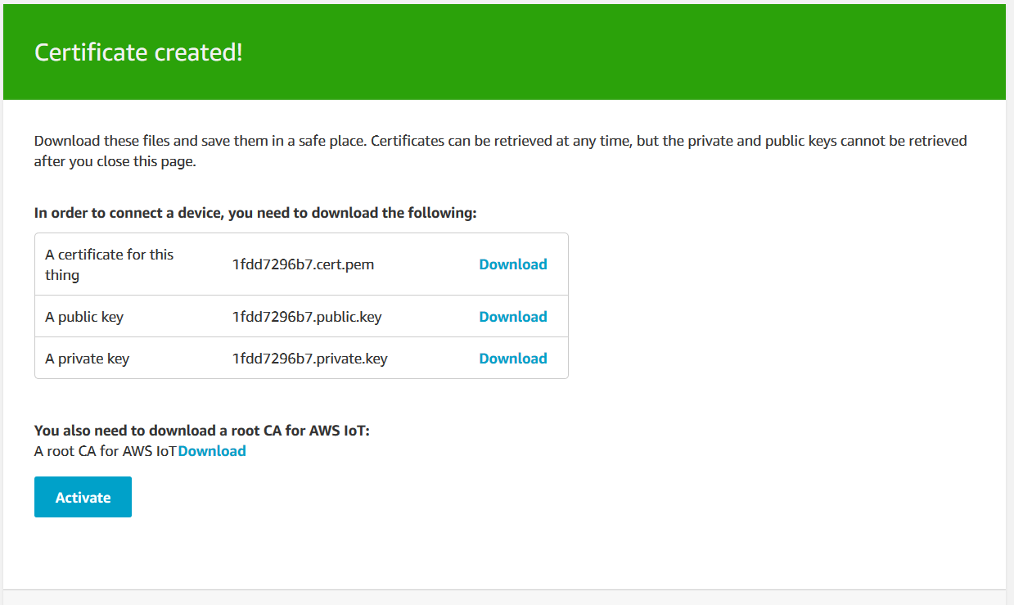
Task: Click the 'Download these files' instruction paragraph
Action: coord(500,151)
